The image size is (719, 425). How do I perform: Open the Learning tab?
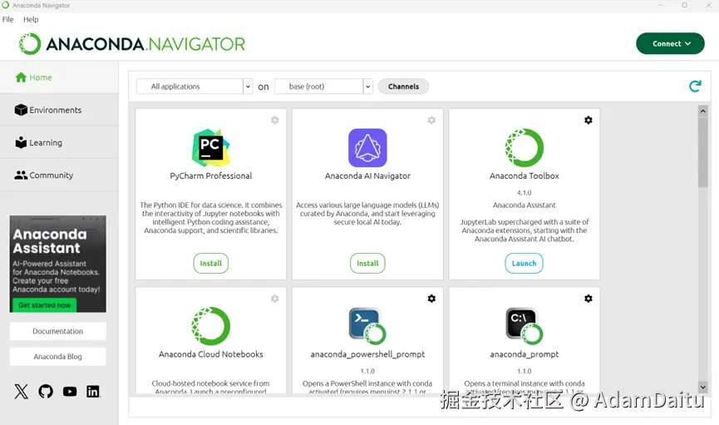point(59,143)
